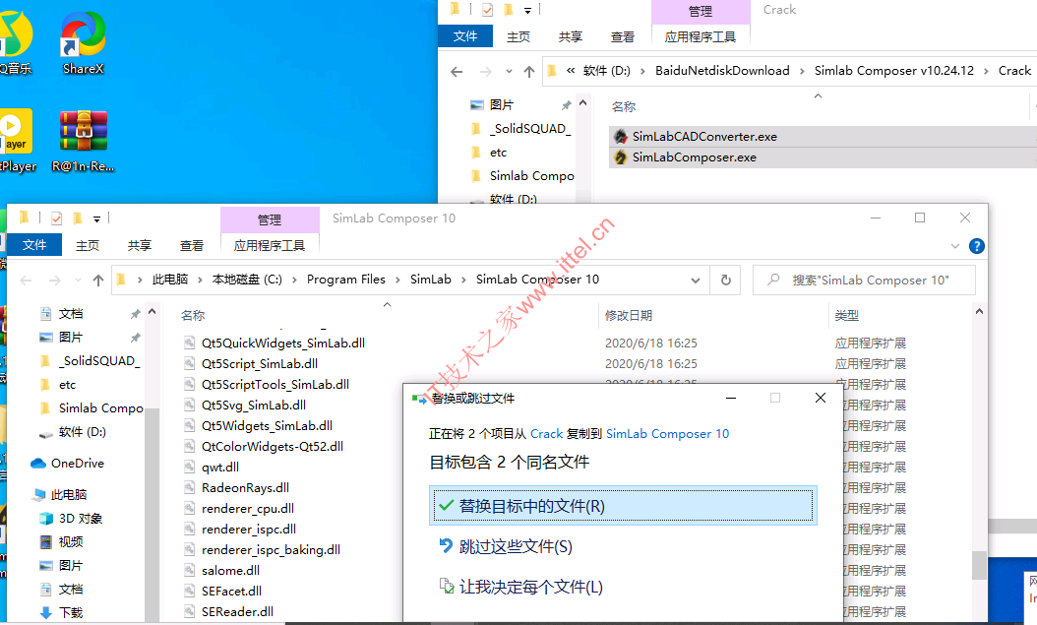This screenshot has height=625, width=1037.
Task: Click the back arrow in Crack window
Action: pos(457,72)
